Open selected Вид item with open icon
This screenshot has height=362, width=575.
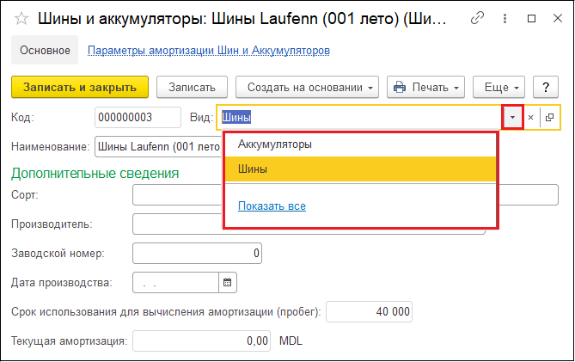click(550, 118)
